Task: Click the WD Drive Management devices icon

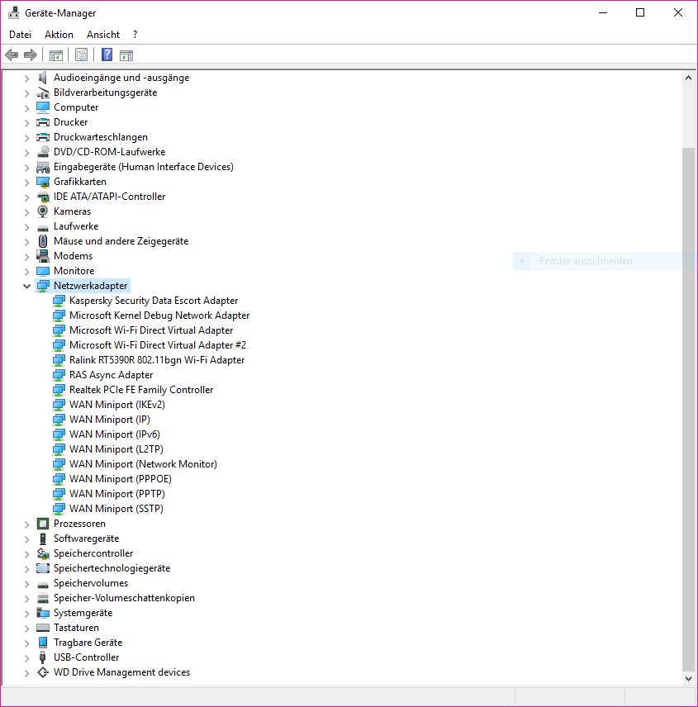Action: click(43, 672)
